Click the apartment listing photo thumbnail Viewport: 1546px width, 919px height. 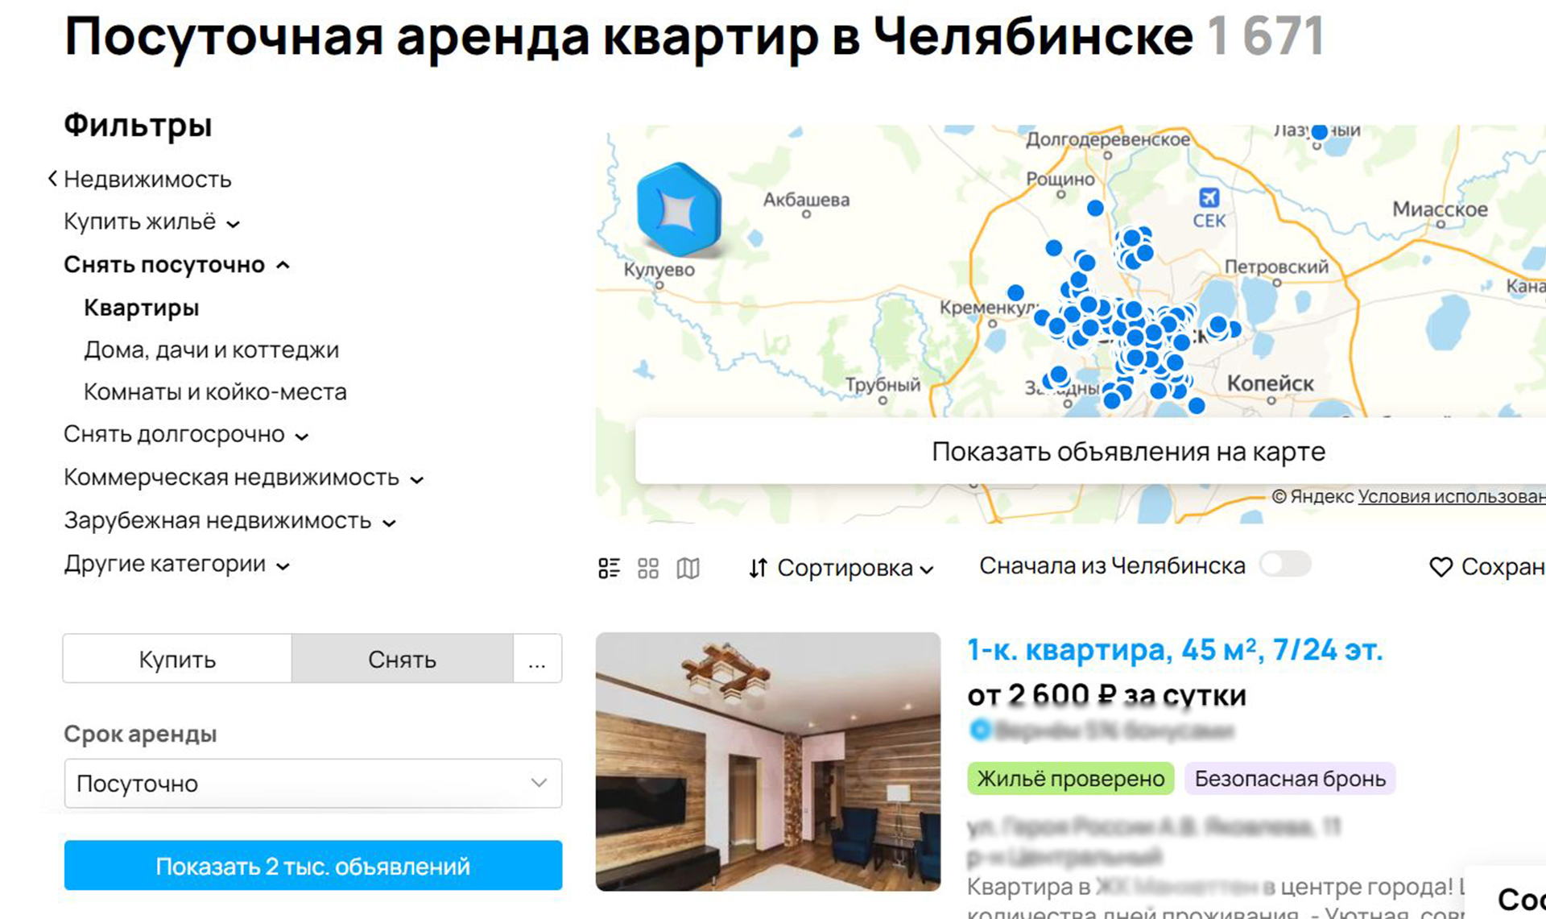click(767, 761)
